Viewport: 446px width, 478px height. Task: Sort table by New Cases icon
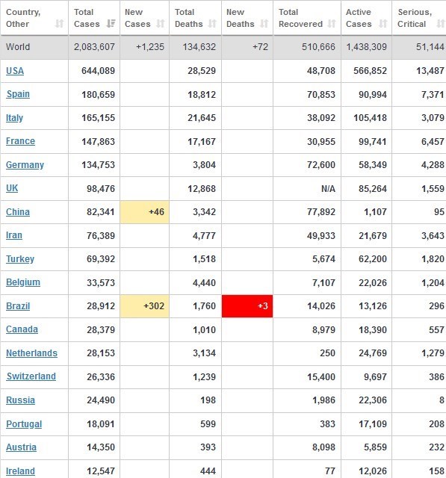point(161,24)
